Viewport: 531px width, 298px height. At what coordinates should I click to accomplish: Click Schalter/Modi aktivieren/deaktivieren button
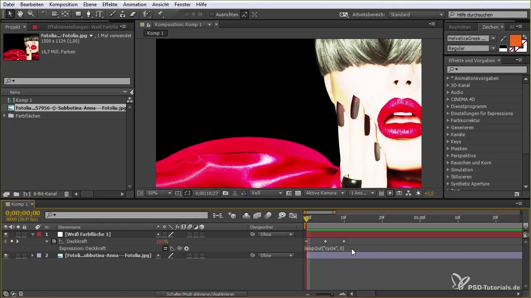(201, 294)
